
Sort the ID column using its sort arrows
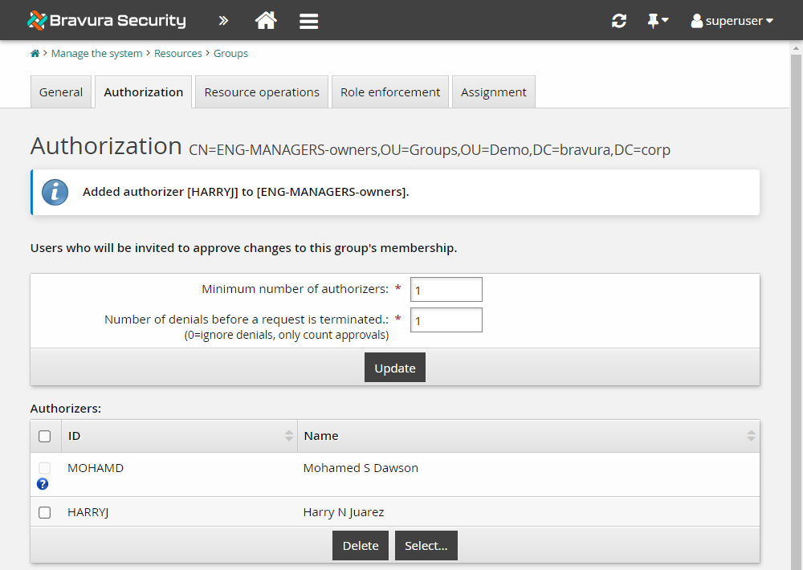tap(289, 436)
